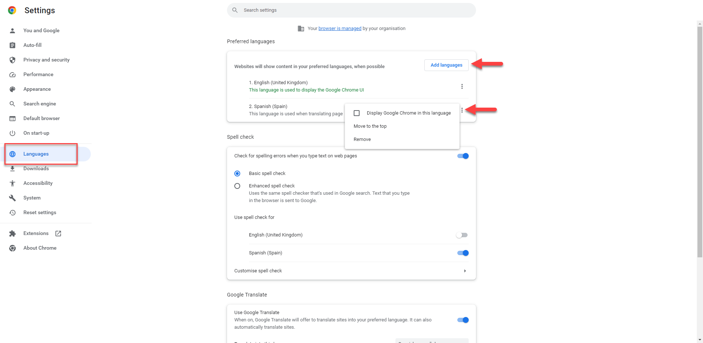This screenshot has width=703, height=343.
Task: Expand the Customise spell check arrow
Action: point(465,271)
